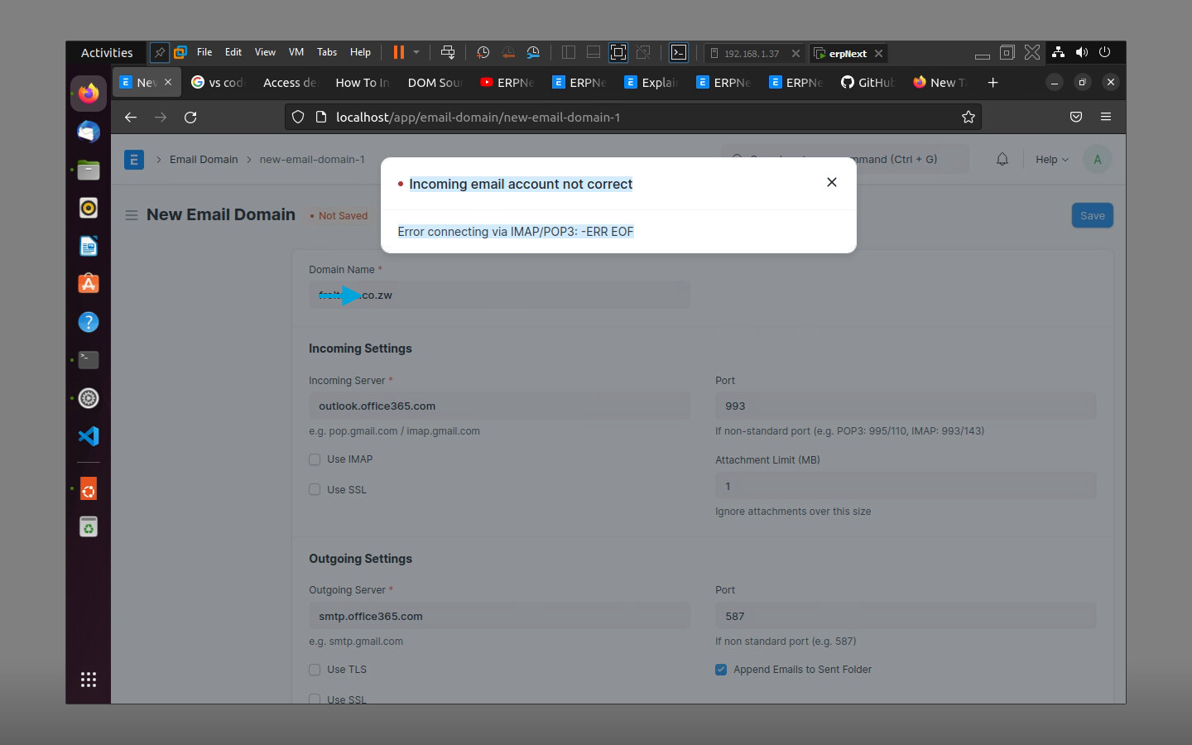The image size is (1192, 745).
Task: Click the ERPNext home logo
Action: click(134, 159)
